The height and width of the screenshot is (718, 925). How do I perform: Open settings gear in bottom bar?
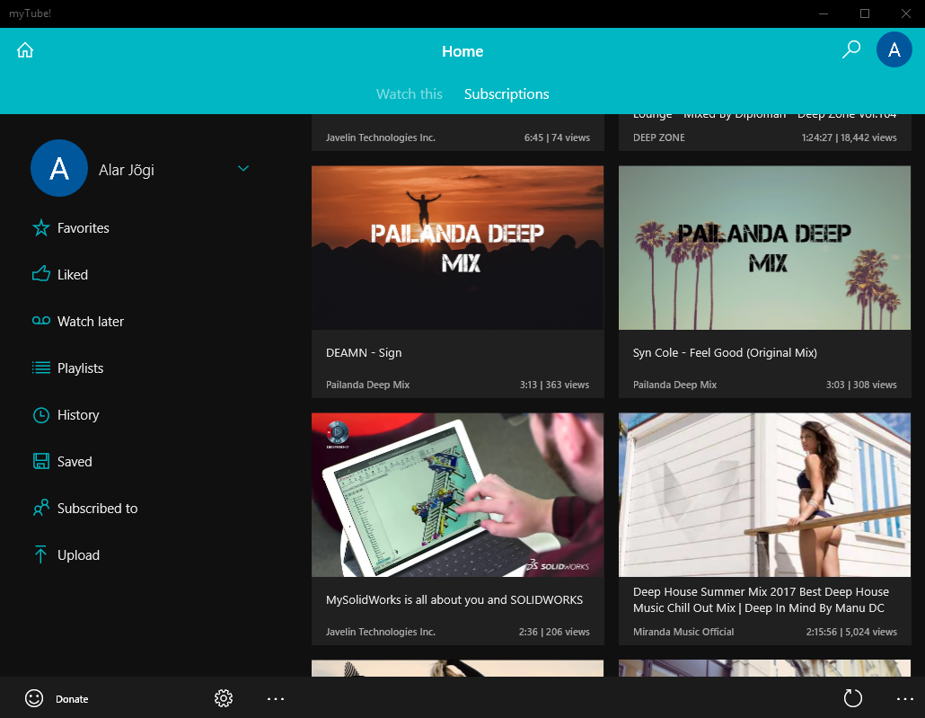(223, 698)
